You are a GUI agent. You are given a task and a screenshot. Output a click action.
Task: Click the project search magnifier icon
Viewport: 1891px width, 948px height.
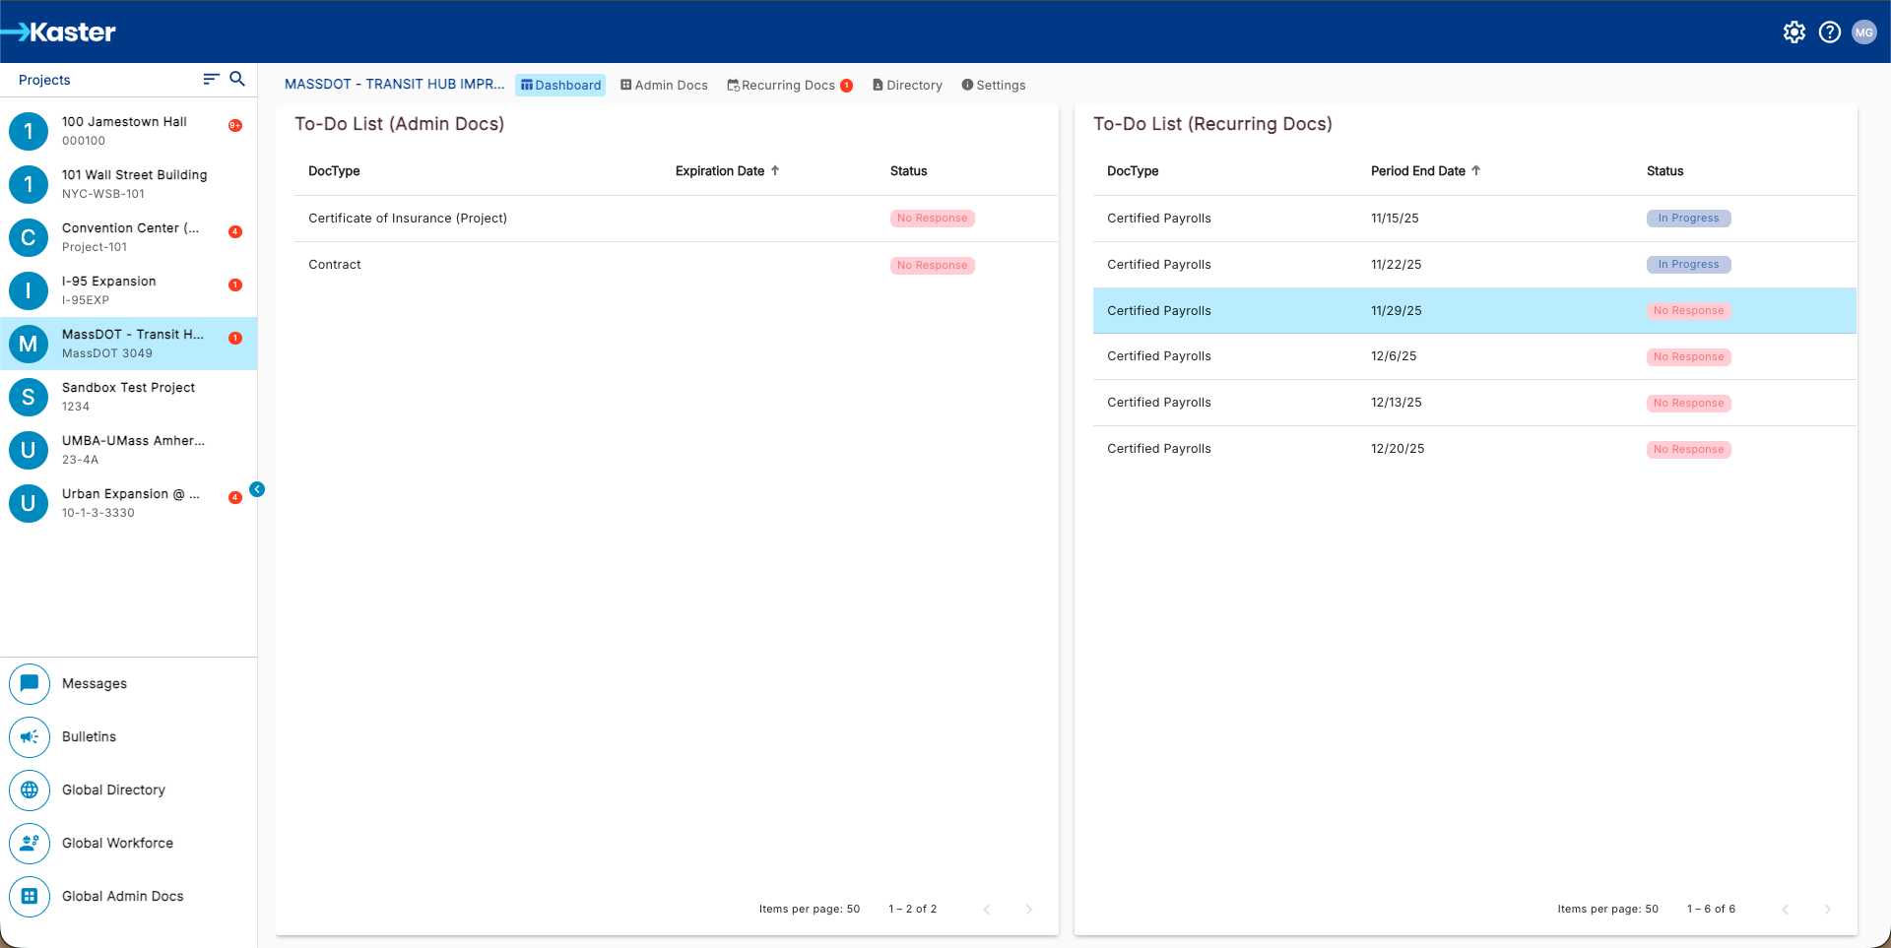tap(237, 79)
